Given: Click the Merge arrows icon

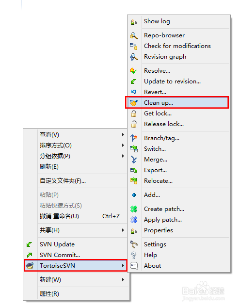Looking at the screenshot, I should click(134, 160).
